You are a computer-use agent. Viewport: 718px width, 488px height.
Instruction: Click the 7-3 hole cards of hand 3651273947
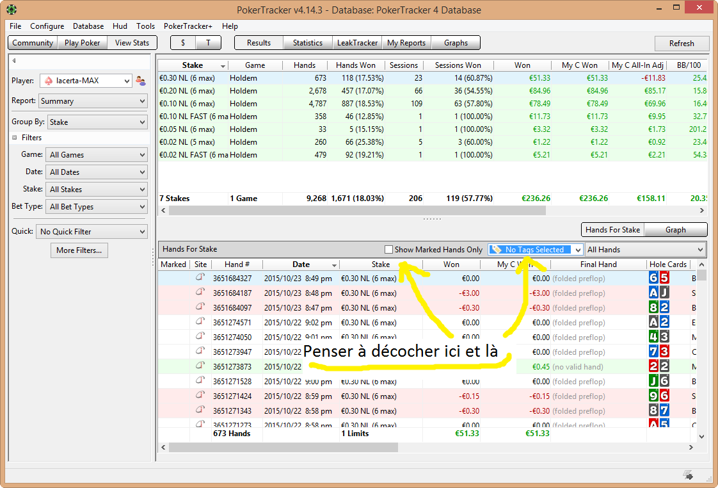(659, 352)
